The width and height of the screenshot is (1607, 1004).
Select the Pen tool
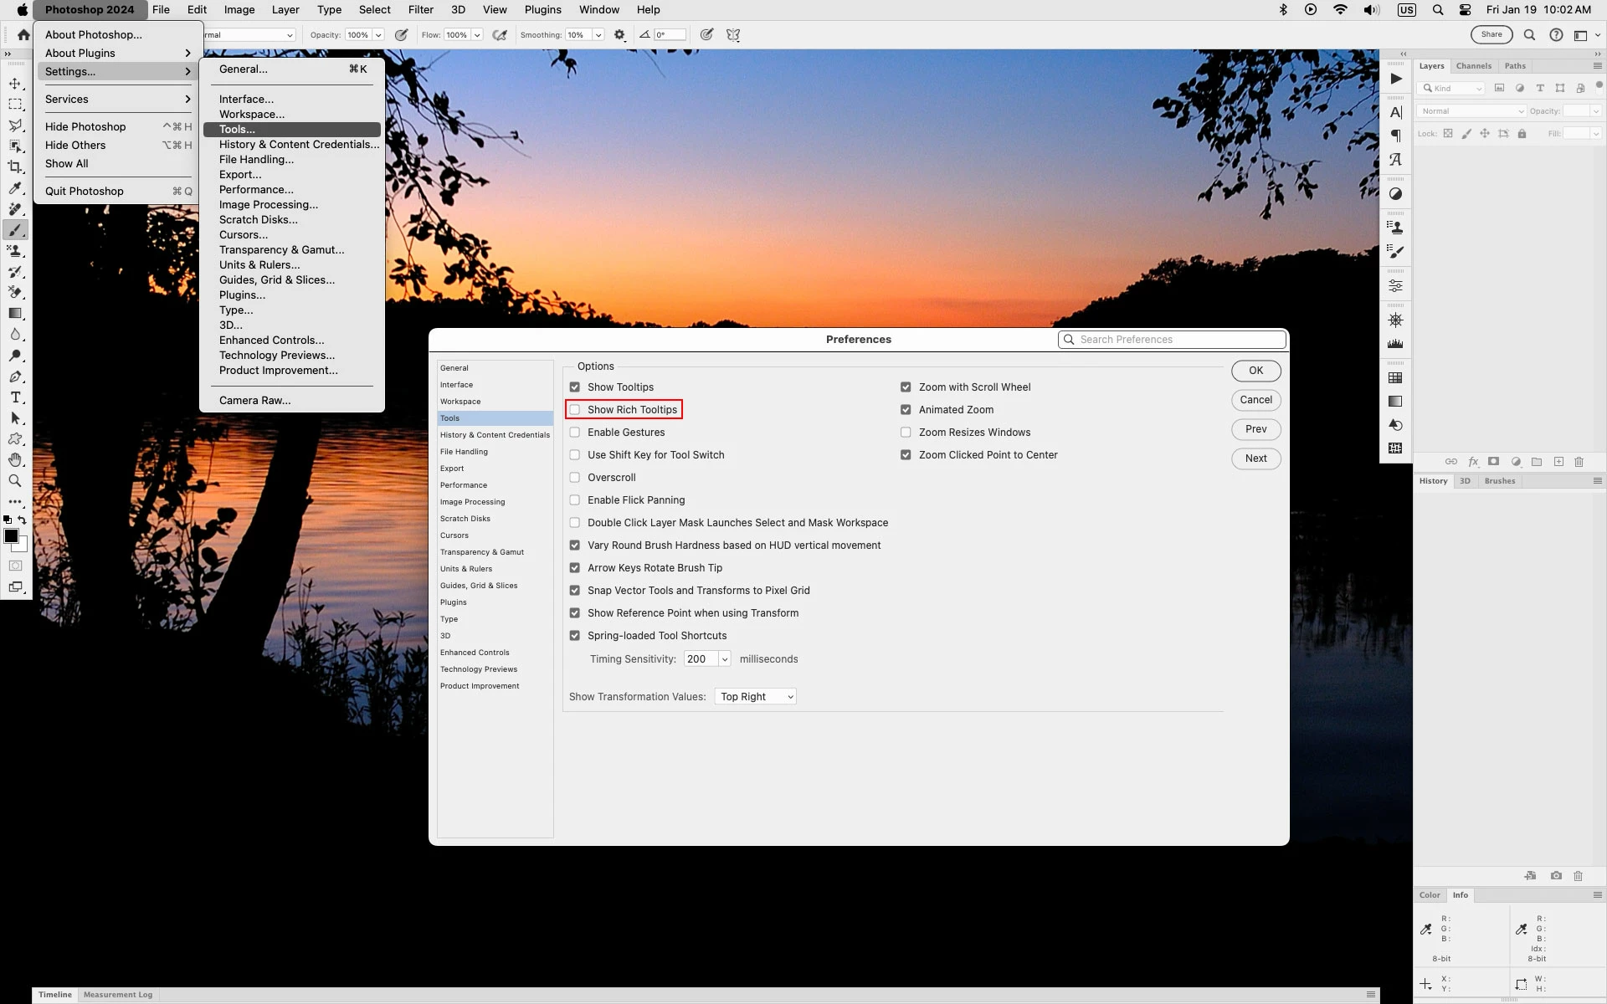15,376
